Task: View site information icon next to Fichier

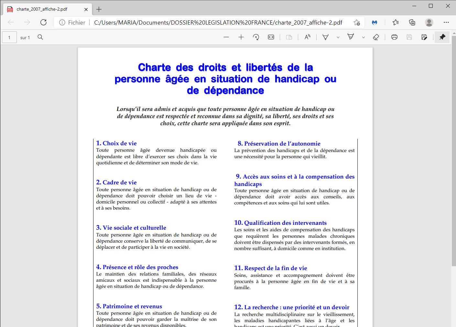Action: pos(62,22)
